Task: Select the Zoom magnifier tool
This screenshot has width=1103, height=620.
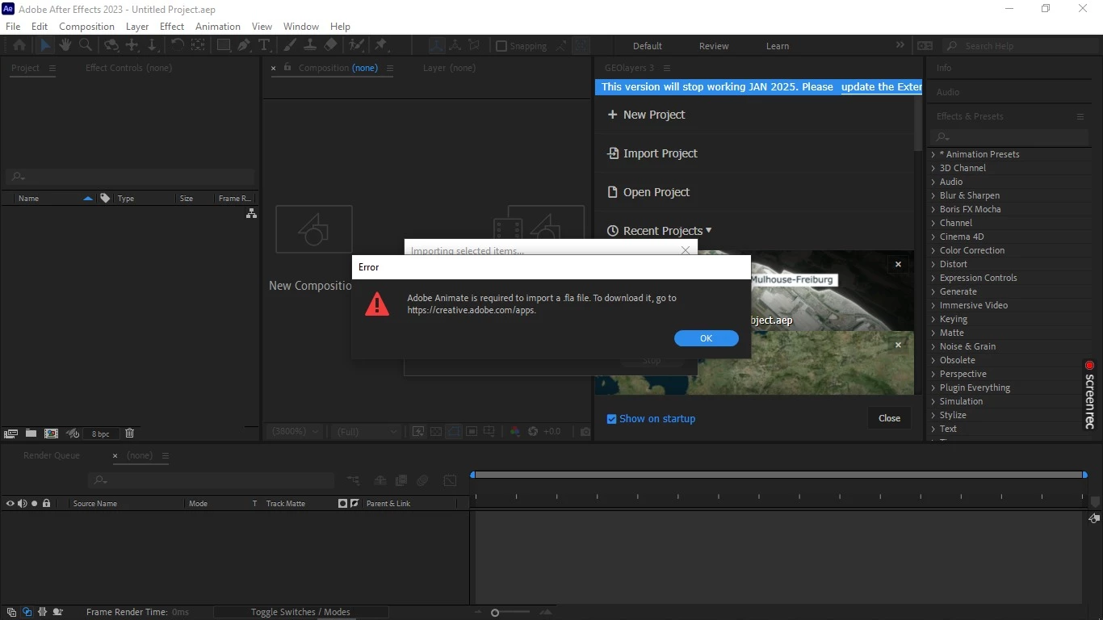Action: (x=86, y=45)
